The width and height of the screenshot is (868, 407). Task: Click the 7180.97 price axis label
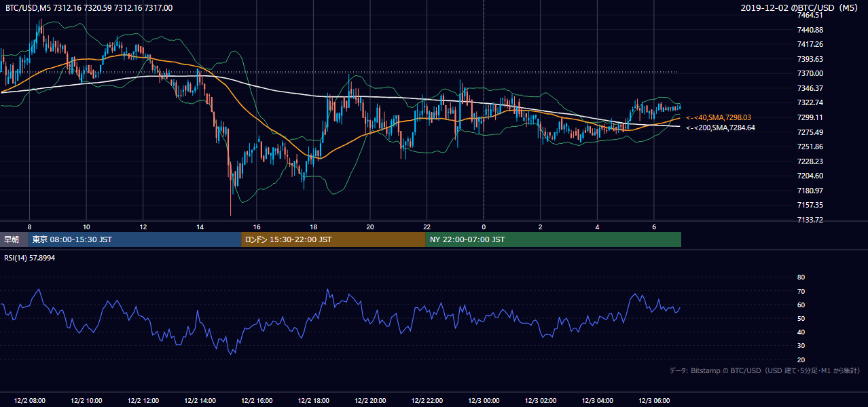pos(810,191)
